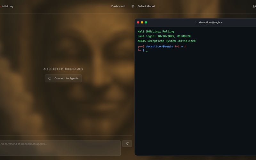Close the terminal window with red button
This screenshot has width=256, height=160.
138,22
